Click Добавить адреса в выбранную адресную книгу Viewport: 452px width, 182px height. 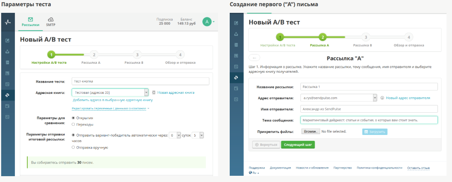point(113,100)
